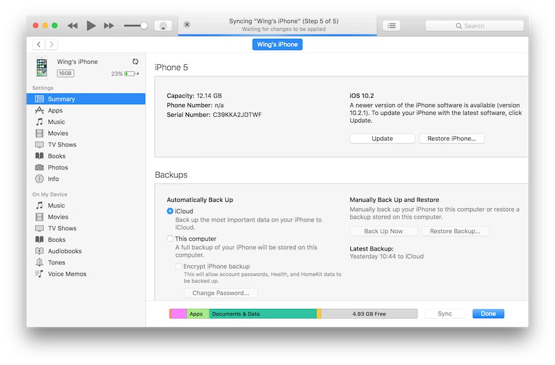The height and width of the screenshot is (365, 555).
Task: Click the Capacity: 12.14 GB text
Action: pyautogui.click(x=194, y=95)
